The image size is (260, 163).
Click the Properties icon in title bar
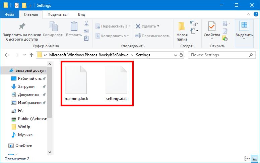click(17, 5)
